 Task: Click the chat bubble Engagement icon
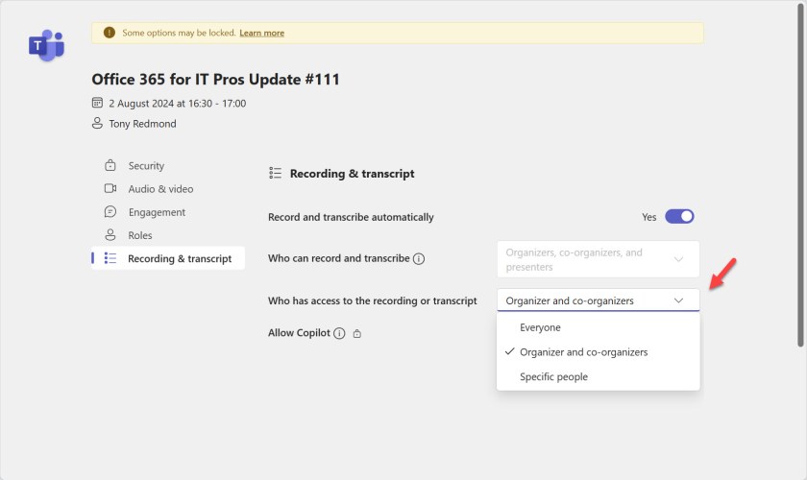coord(110,211)
